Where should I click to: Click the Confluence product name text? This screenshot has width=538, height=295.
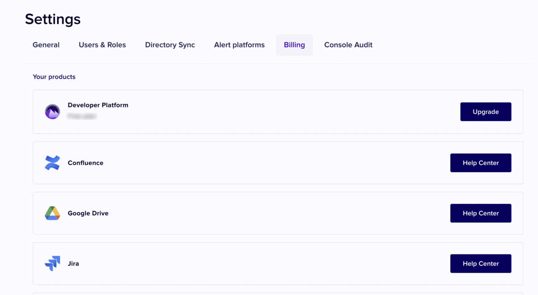pos(86,163)
